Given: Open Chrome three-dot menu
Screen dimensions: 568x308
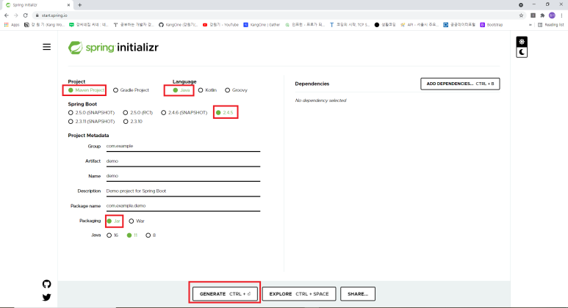Looking at the screenshot, I should pyautogui.click(x=562, y=15).
